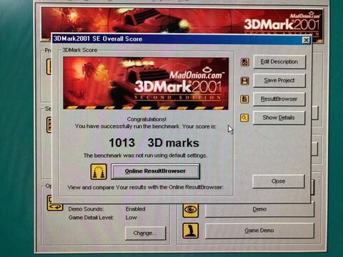Open the Online ResultBrowser button

[x=155, y=171]
